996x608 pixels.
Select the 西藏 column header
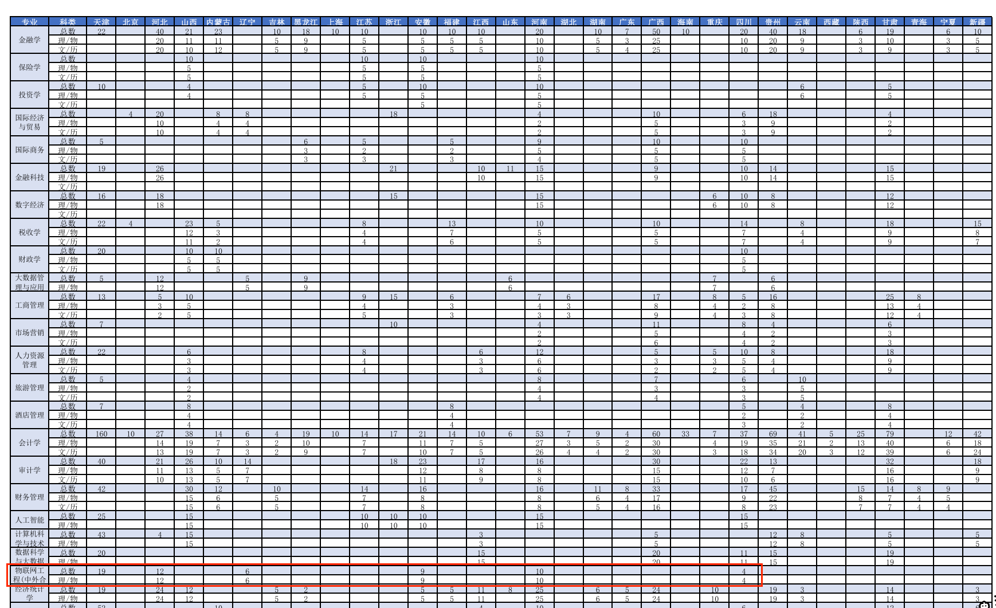(831, 22)
